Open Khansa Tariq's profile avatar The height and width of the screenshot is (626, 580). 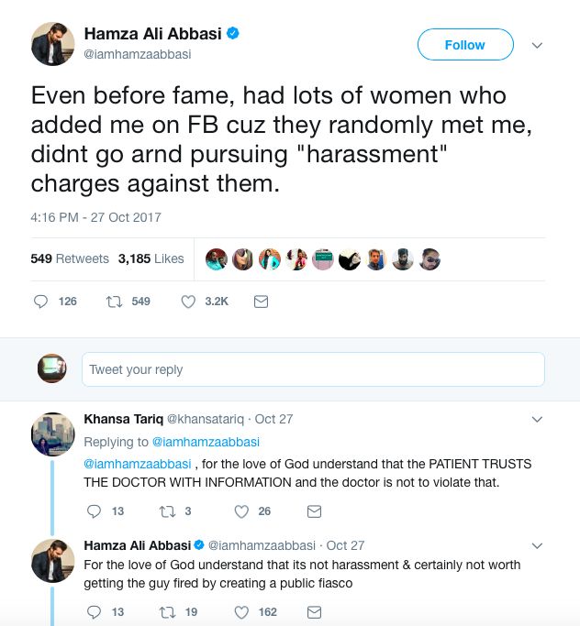tap(52, 434)
